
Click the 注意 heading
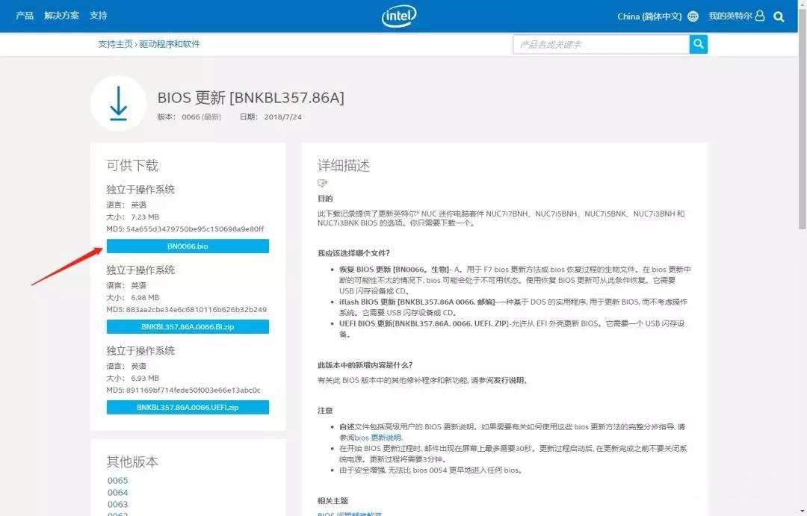click(325, 411)
